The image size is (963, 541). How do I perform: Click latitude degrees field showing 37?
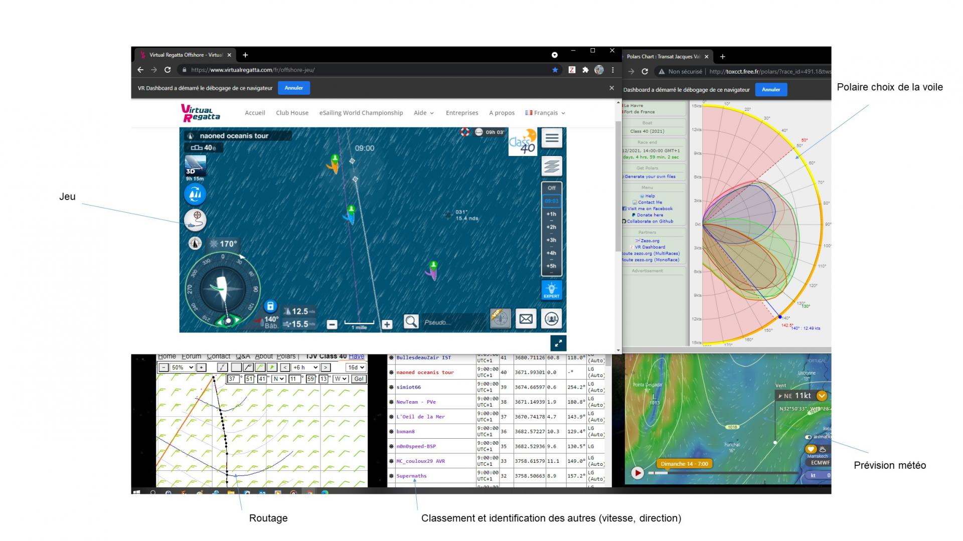pos(233,379)
